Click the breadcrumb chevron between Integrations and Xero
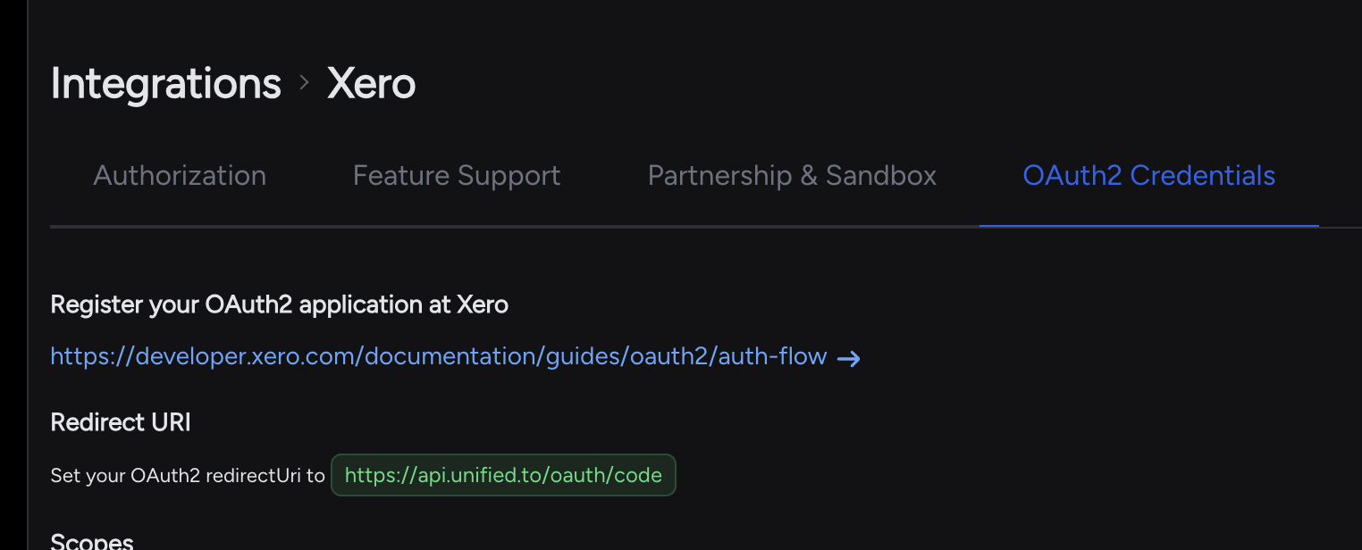 (x=305, y=83)
